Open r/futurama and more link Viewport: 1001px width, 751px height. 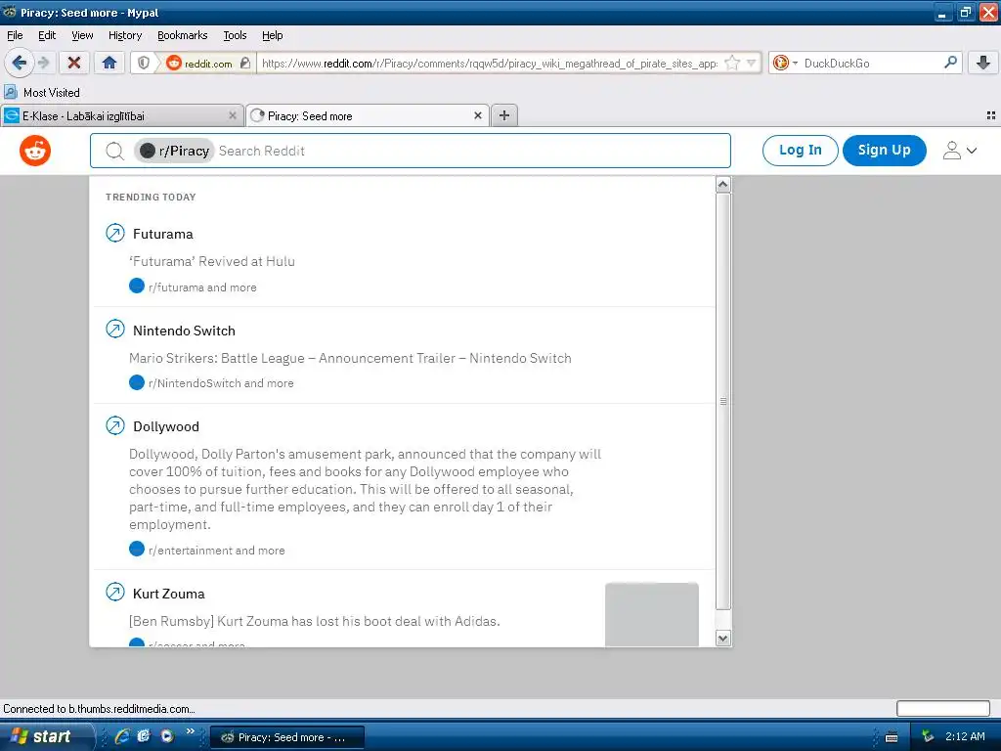[202, 287]
